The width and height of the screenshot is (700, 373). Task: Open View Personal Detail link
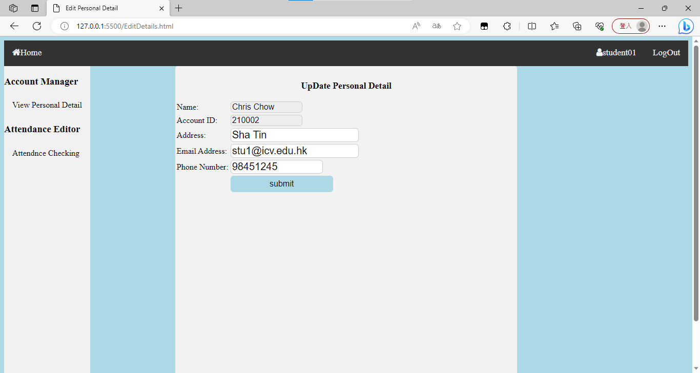47,105
